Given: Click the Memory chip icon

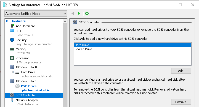Looking at the screenshot, I should 12,49.
